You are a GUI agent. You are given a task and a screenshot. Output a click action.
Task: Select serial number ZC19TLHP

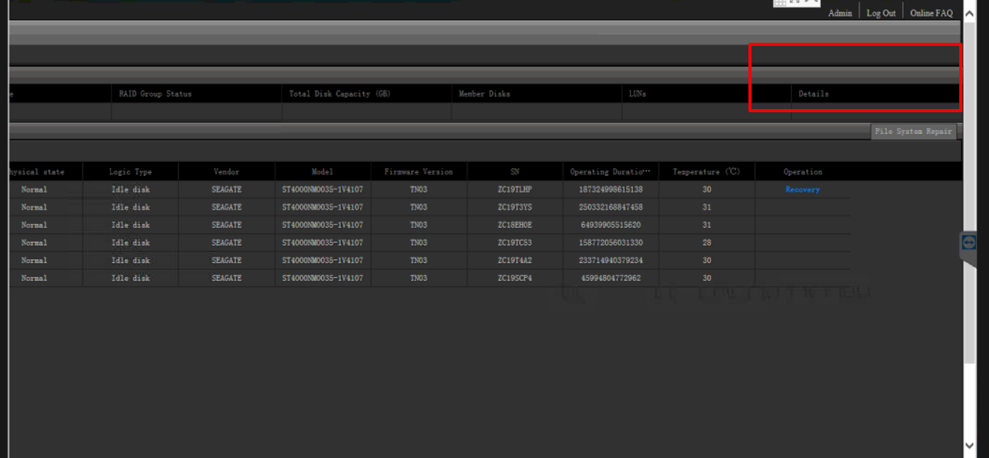tap(515, 190)
